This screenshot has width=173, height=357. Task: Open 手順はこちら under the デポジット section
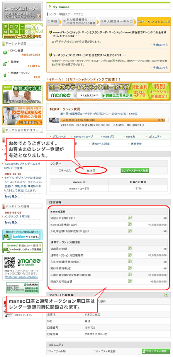point(160,45)
